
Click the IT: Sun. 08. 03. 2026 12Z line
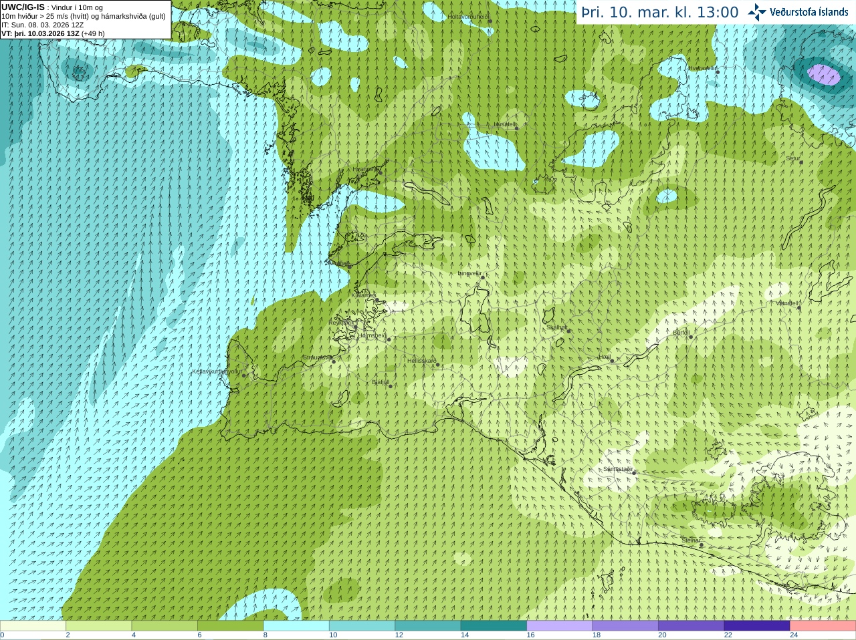pos(42,25)
